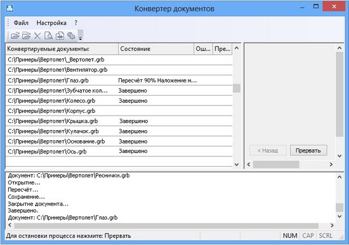Select row Зубчатое кол...
Viewport: 349px width, 245px height.
pos(119,91)
